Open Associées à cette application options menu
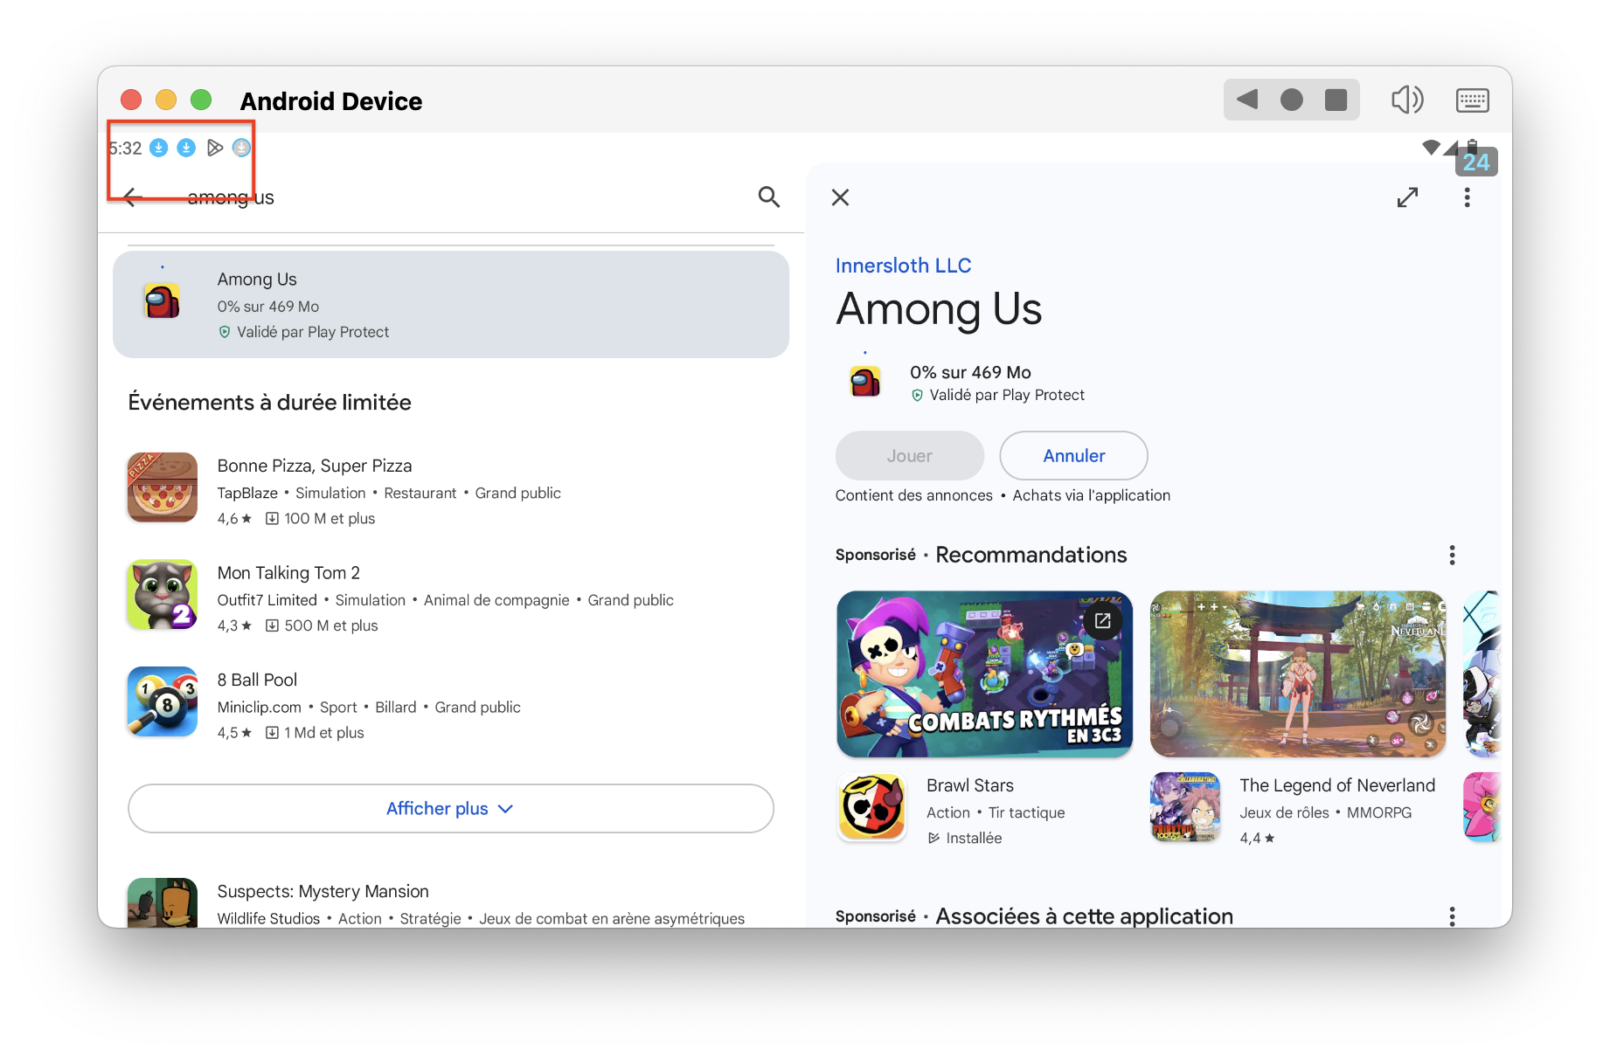The height and width of the screenshot is (1057, 1610). coord(1452,915)
